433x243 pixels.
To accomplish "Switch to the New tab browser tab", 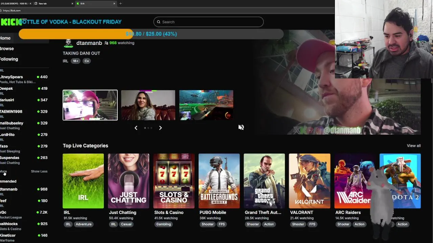I will click(54, 3).
